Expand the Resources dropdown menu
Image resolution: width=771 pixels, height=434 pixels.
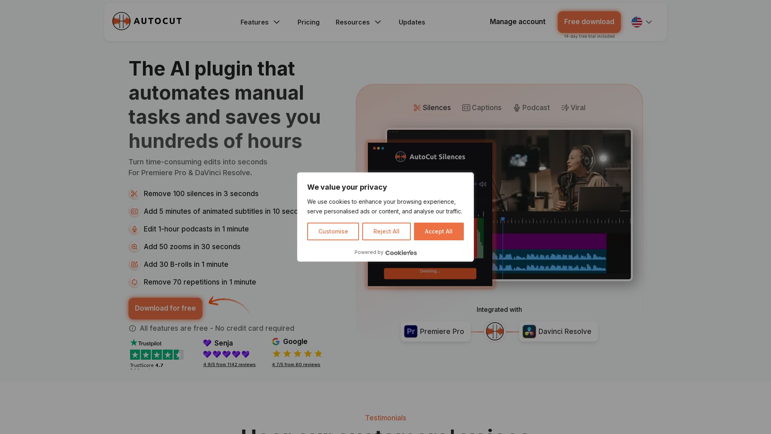pyautogui.click(x=358, y=22)
